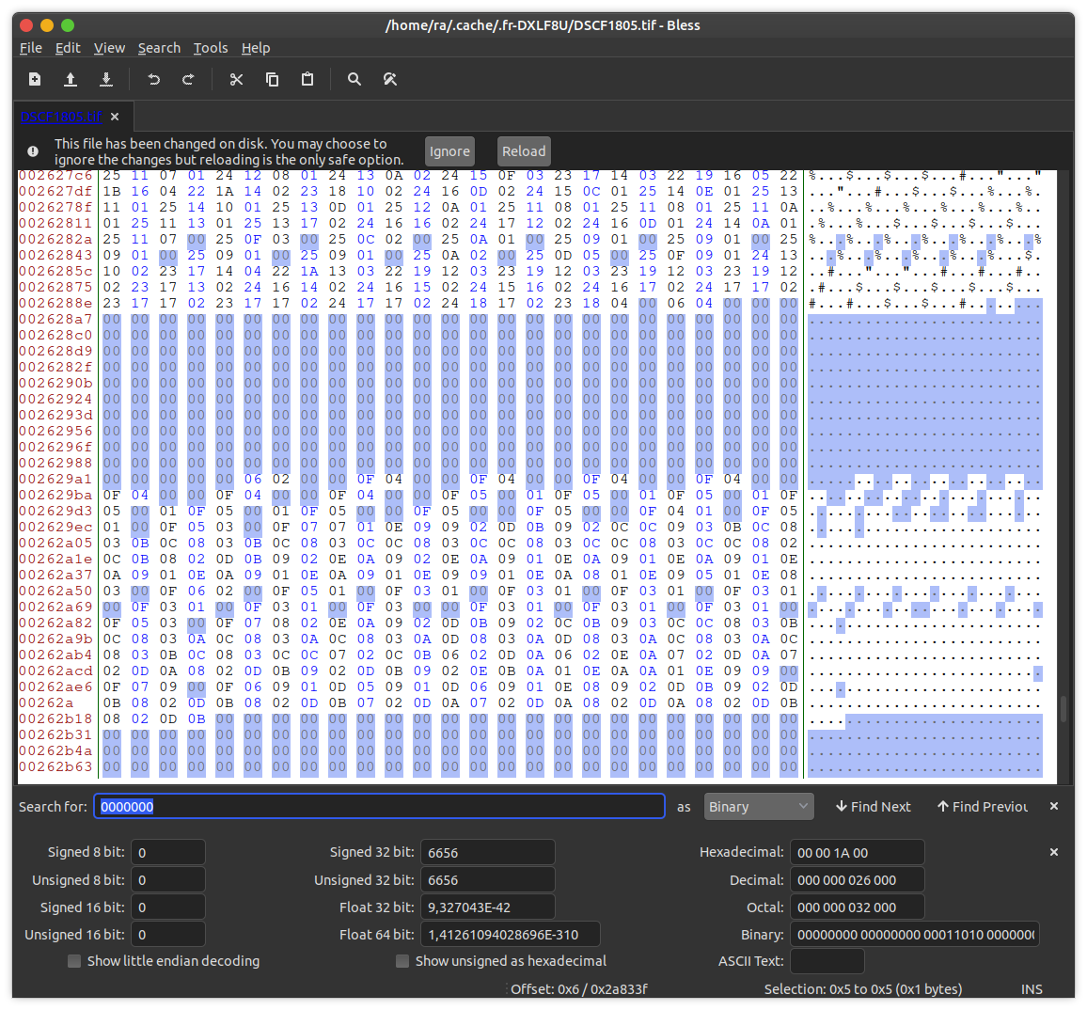Viewport: 1087px width, 1010px height.
Task: Close the DSCF1805.tif tab
Action: (x=115, y=117)
